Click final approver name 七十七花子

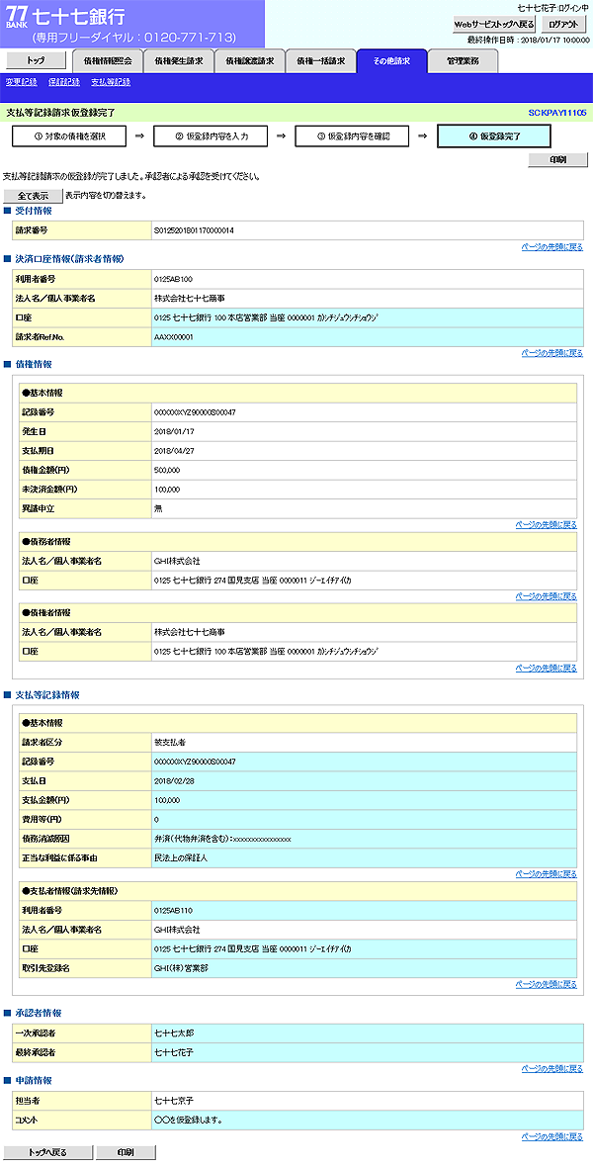(x=173, y=1052)
